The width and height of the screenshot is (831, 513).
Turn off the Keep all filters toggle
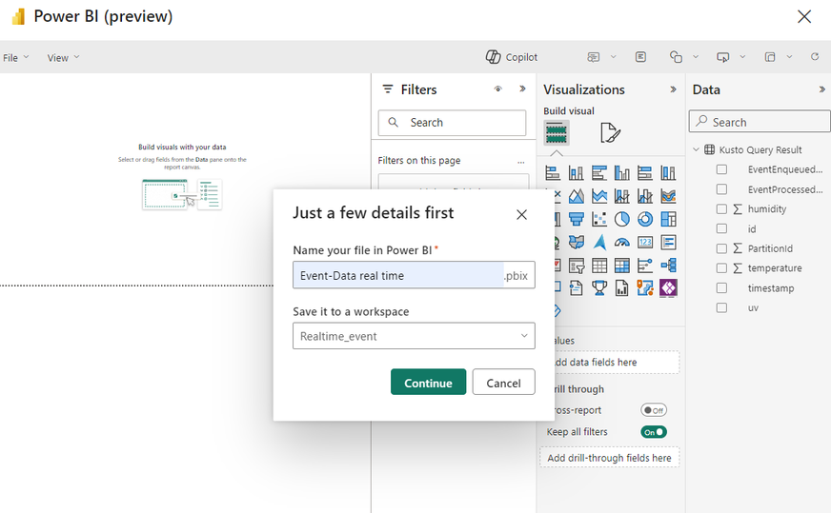coord(654,432)
